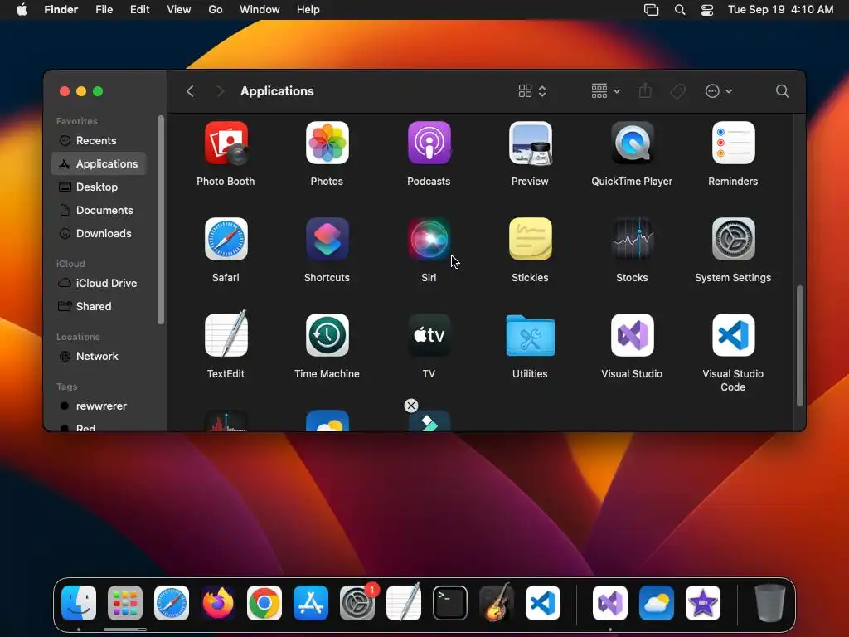Click the Finder window search icon

coord(782,91)
